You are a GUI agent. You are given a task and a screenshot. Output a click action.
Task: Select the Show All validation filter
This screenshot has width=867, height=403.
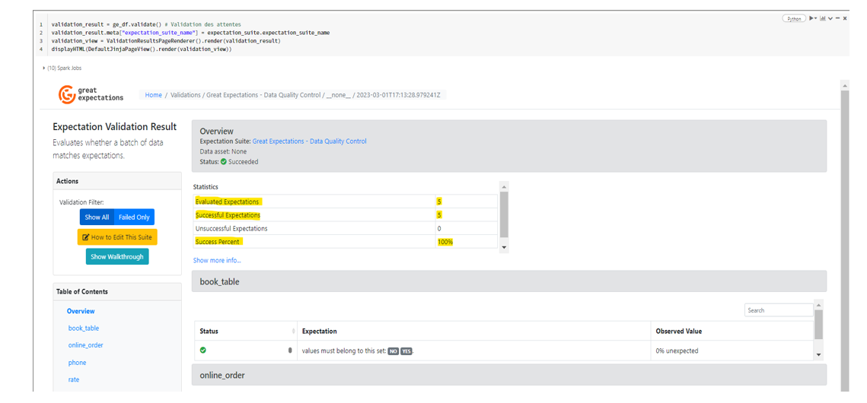tap(97, 217)
